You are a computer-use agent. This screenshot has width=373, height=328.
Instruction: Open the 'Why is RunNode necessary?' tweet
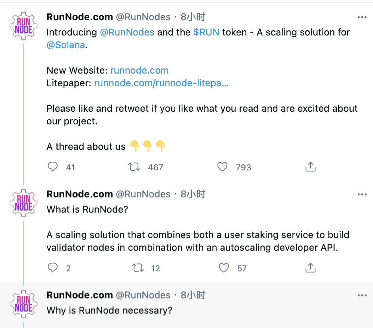(110, 311)
